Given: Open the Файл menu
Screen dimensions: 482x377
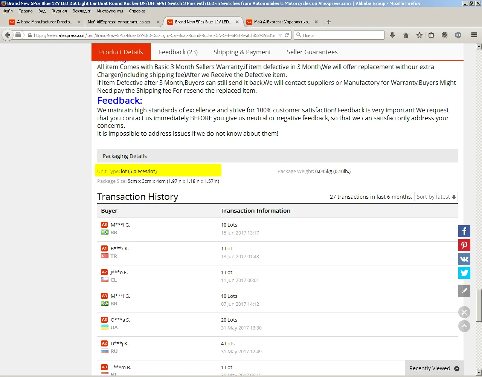Looking at the screenshot, I should coord(8,11).
